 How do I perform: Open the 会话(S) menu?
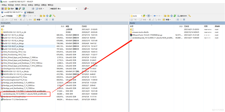pos(31,5)
